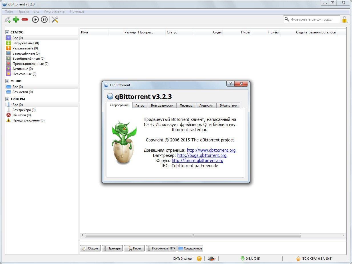Click the Источники HTTP button
The image size is (352, 264).
(161, 248)
